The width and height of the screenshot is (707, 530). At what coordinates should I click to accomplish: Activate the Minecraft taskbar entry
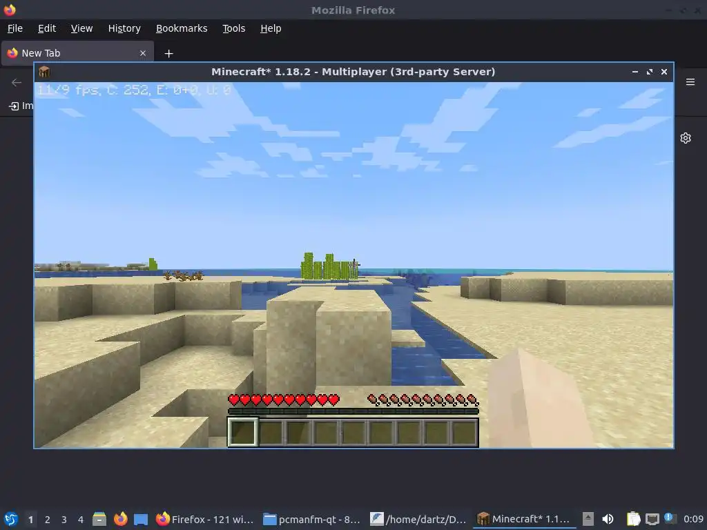coord(525,519)
